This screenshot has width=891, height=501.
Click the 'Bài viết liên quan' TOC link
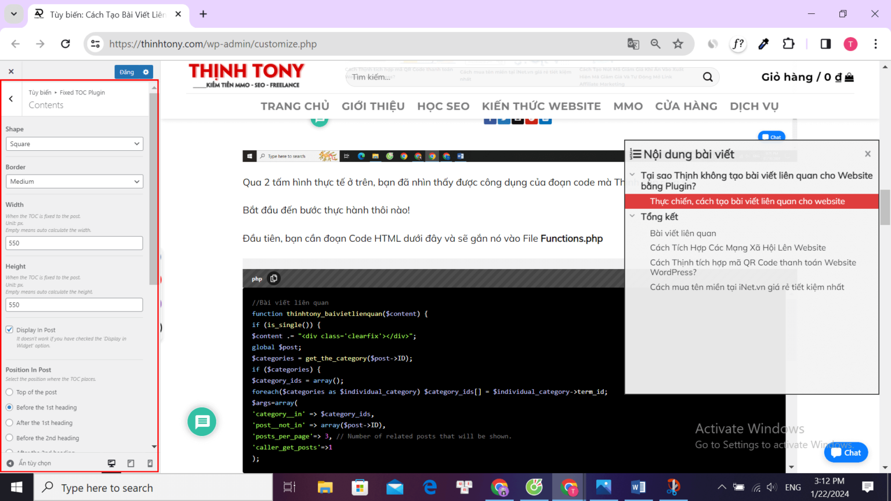coord(683,233)
